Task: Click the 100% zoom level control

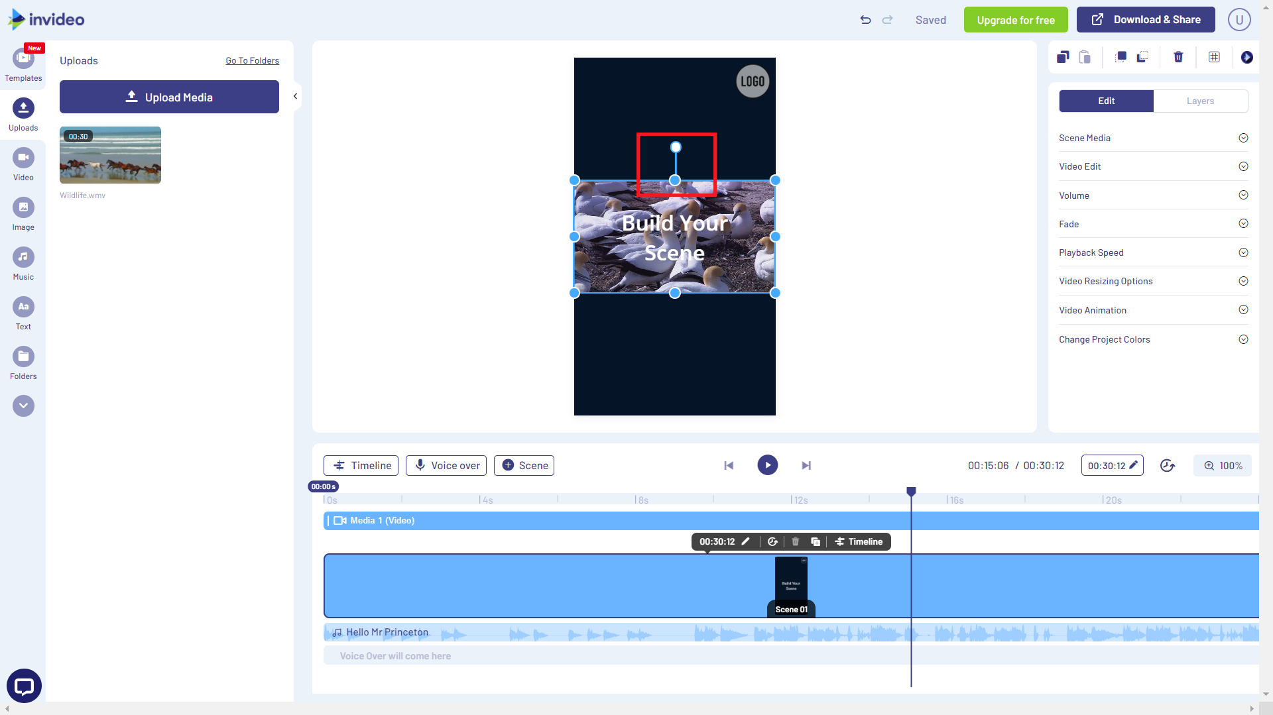Action: 1222,465
